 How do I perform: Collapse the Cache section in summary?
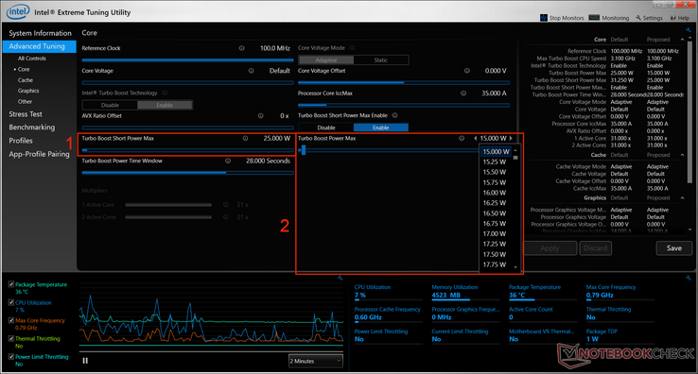[683, 155]
